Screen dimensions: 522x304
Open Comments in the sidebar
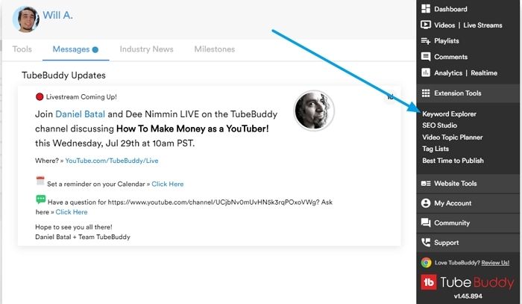coord(450,57)
